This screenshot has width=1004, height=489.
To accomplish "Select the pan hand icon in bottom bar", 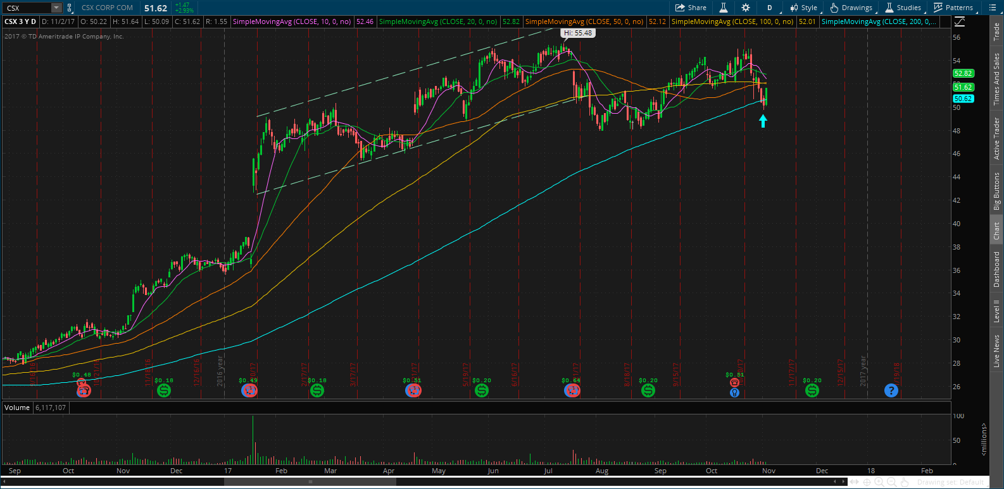I will (905, 482).
